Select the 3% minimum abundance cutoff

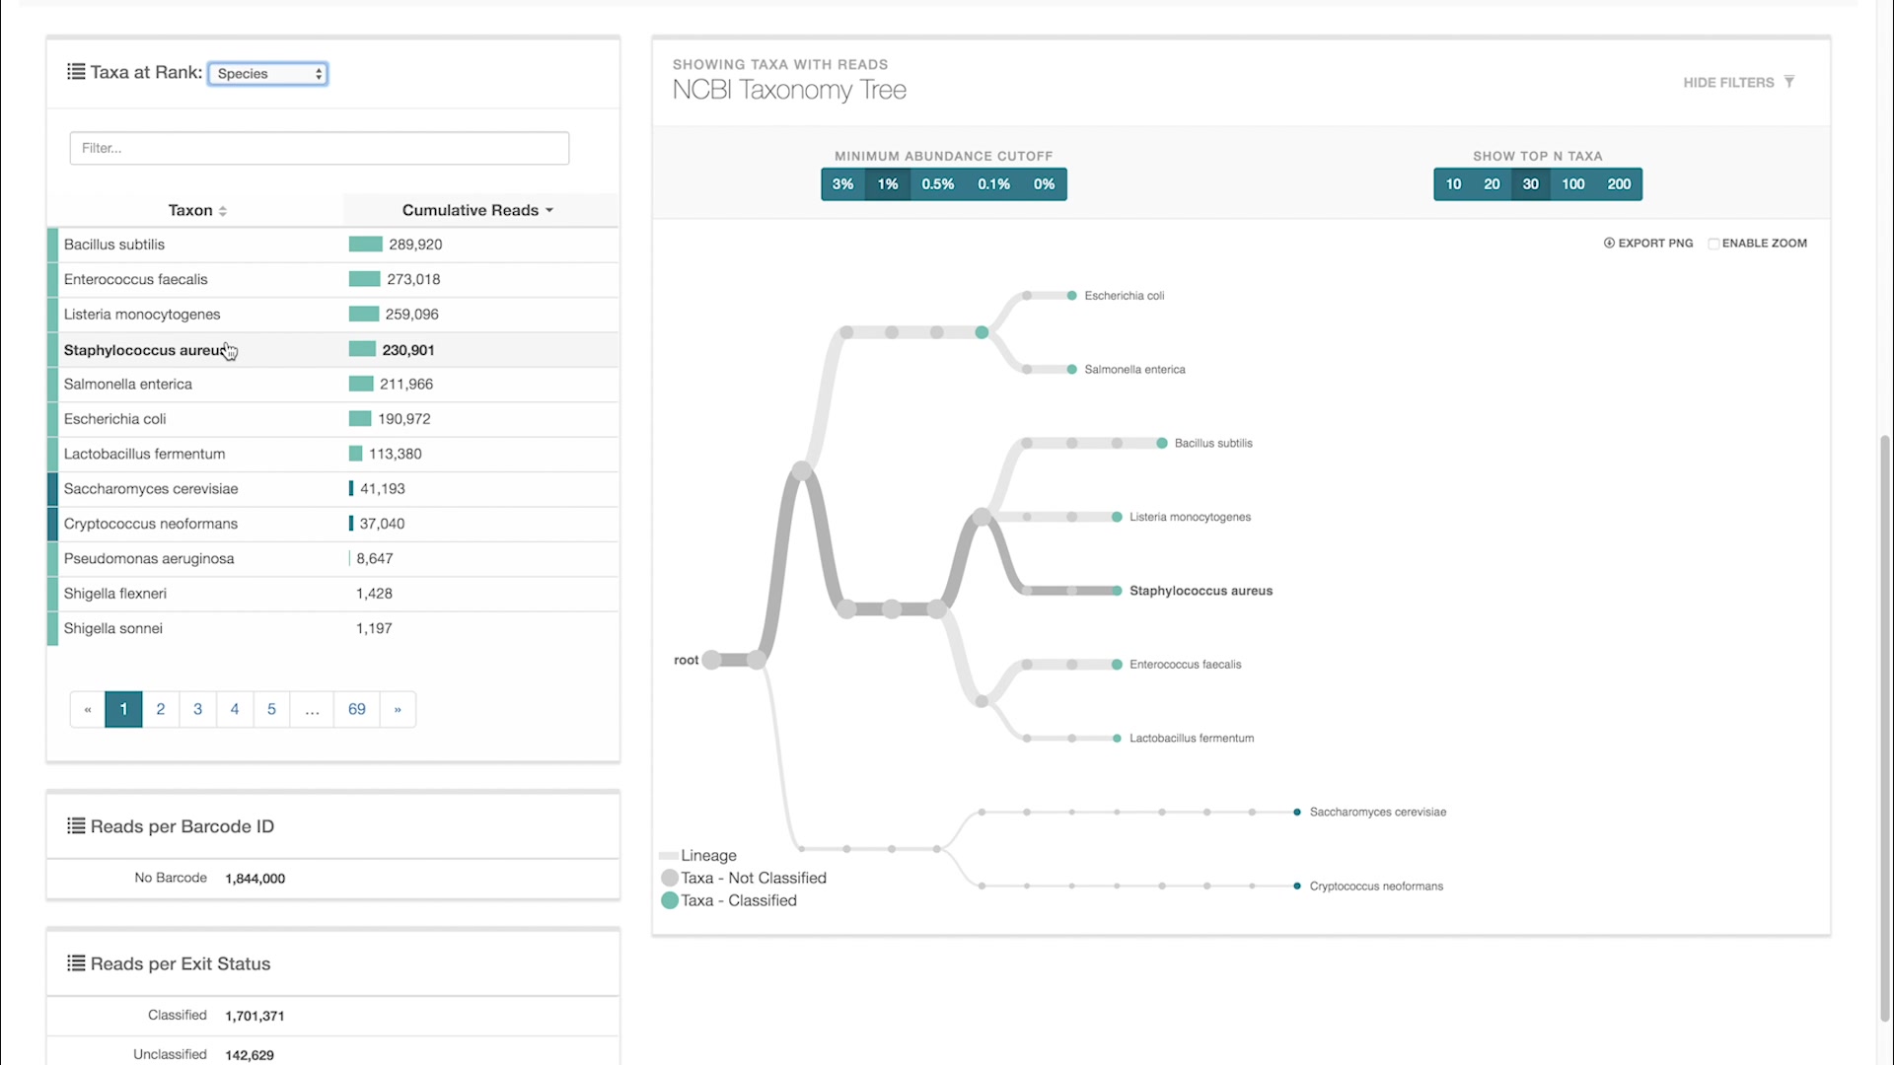842,183
